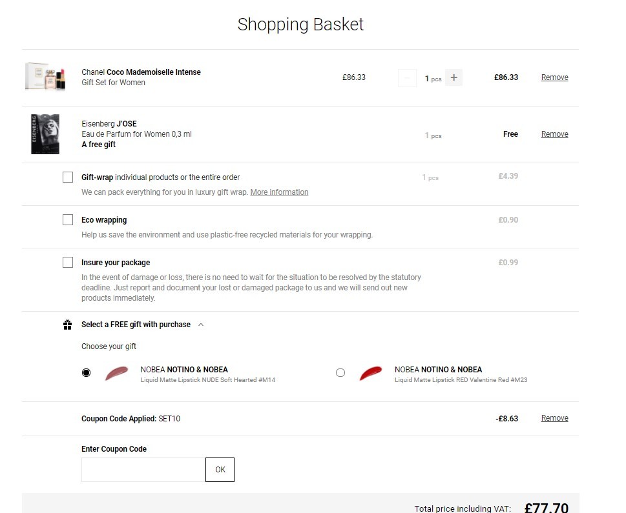This screenshot has width=626, height=513.
Task: Open the Chanel Coco Mademoiselle product image
Action: 45,77
